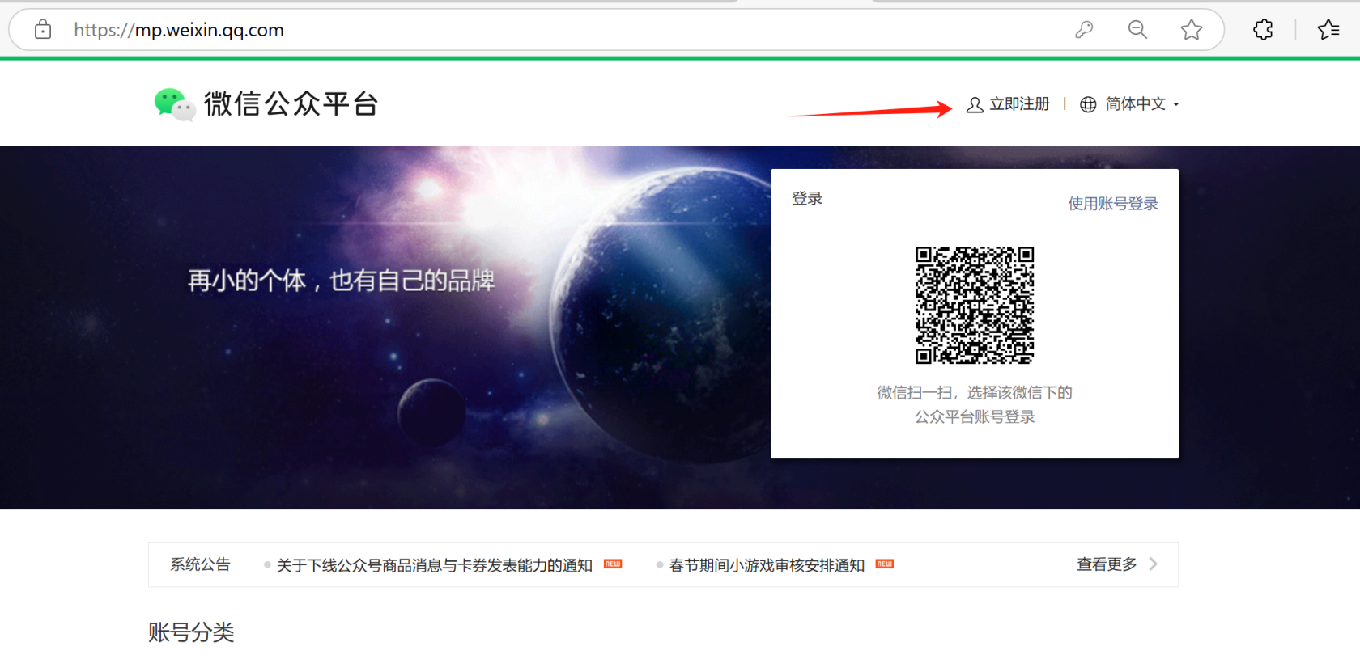
Task: Click the 账号分类 section heading
Action: click(x=191, y=632)
